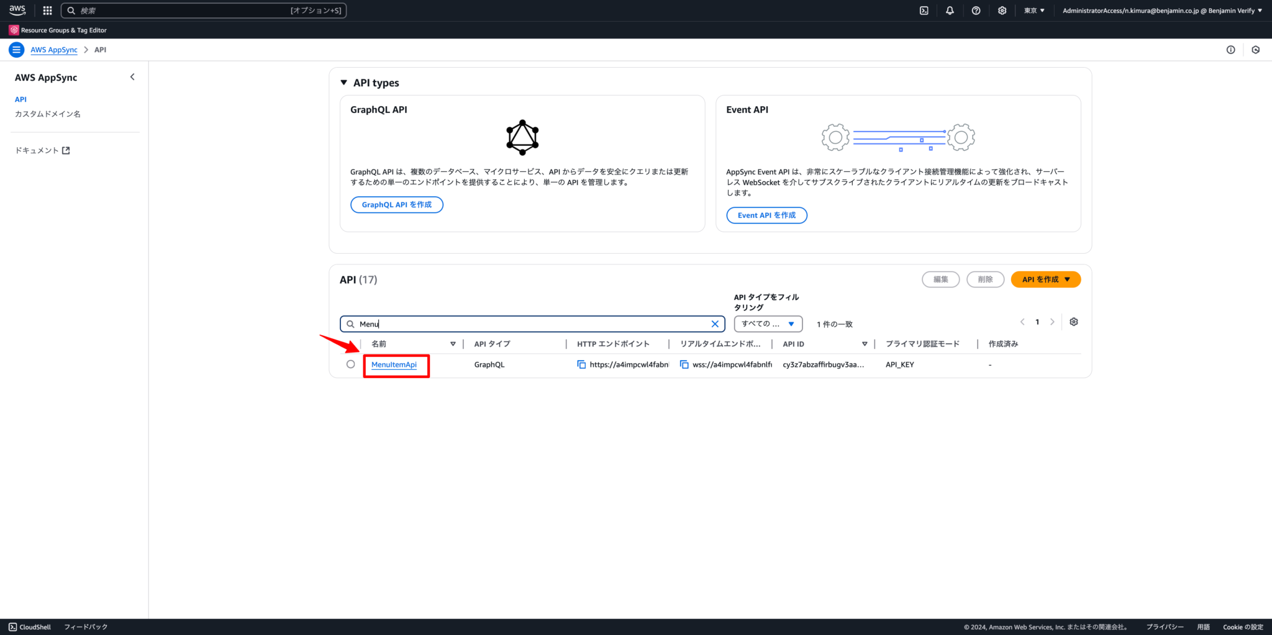This screenshot has width=1272, height=635.
Task: Clear the Menu search with the X
Action: pyautogui.click(x=715, y=323)
